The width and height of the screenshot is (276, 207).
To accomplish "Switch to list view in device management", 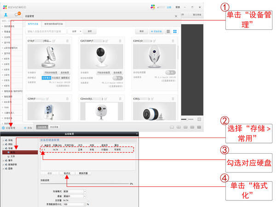I will pyautogui.click(x=168, y=31).
